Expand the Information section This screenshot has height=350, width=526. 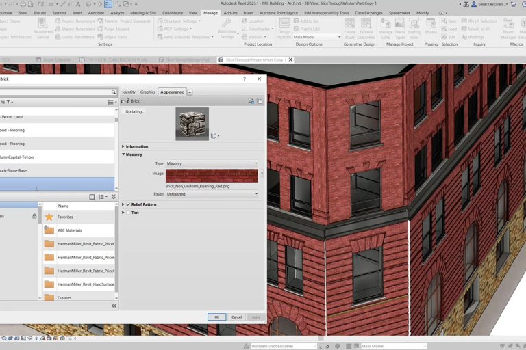(123, 146)
